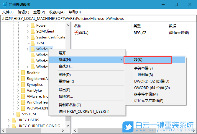
Task: Expand the VanDyke key
Action: pyautogui.click(x=18, y=91)
